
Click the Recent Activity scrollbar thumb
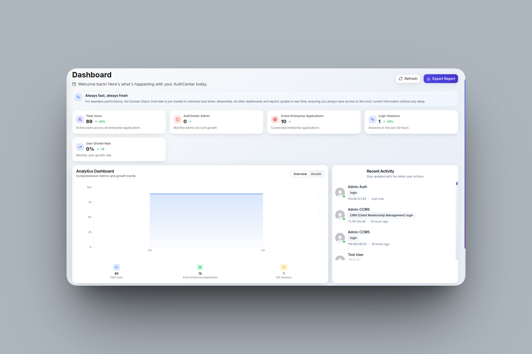[x=457, y=183]
